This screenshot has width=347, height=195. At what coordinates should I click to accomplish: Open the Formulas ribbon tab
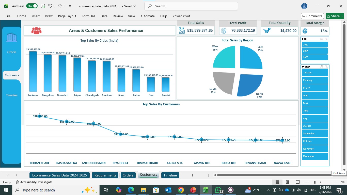[88, 16]
